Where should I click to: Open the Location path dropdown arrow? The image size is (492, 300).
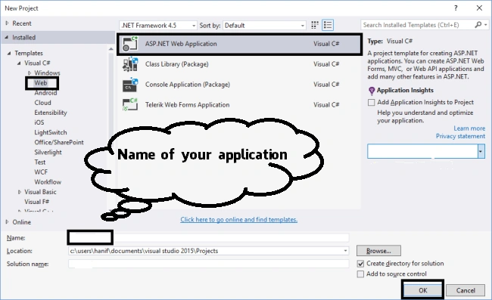[345, 251]
